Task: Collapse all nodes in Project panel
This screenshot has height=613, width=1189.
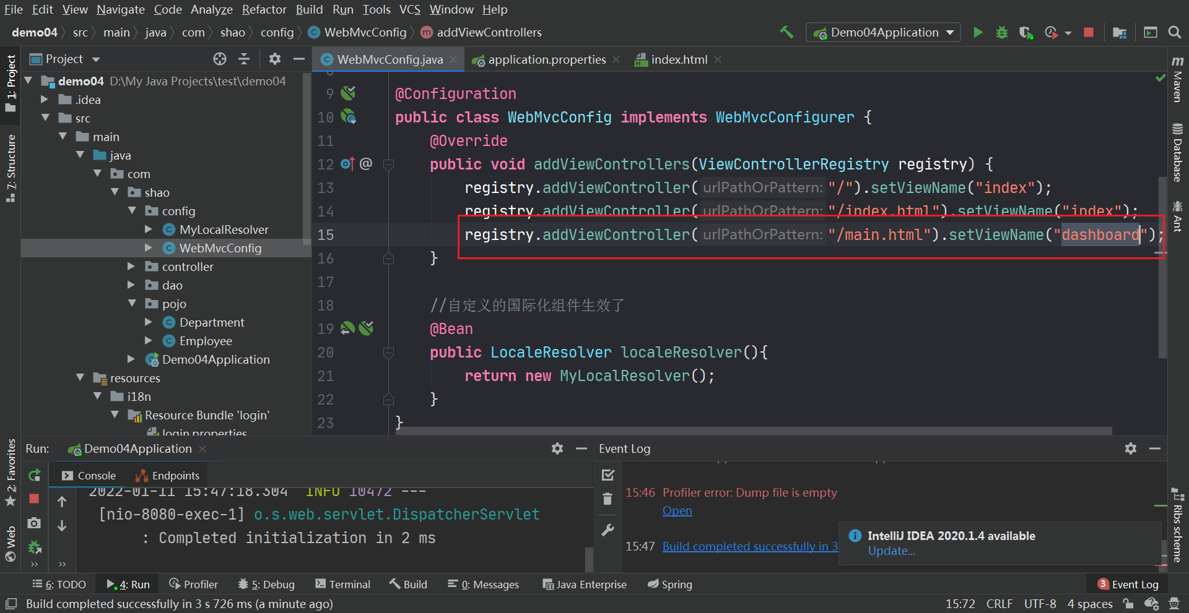Action: (x=244, y=59)
